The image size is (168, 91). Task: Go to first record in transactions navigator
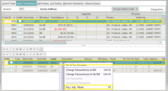point(4,54)
